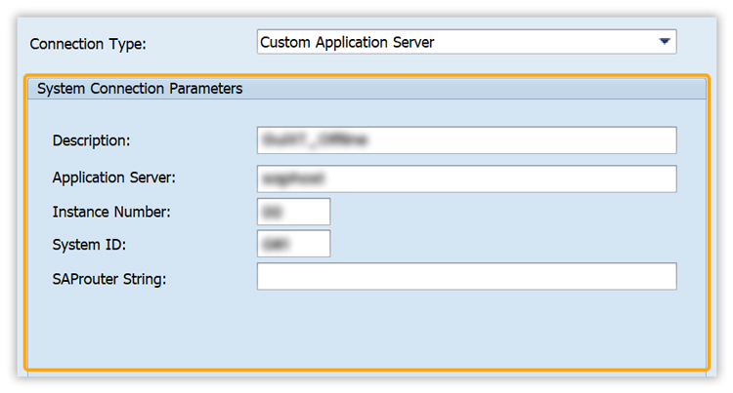733x393 pixels.
Task: Click the Instance Number label
Action: (x=111, y=213)
